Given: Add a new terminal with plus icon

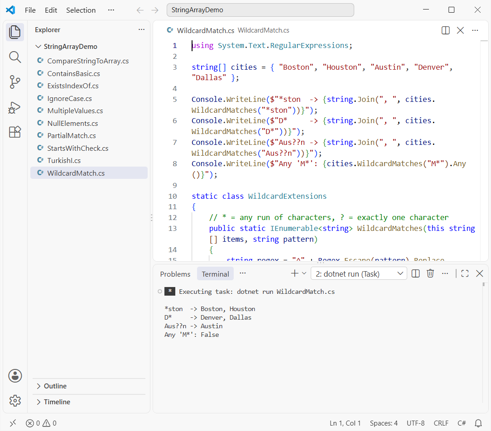Looking at the screenshot, I should (294, 273).
